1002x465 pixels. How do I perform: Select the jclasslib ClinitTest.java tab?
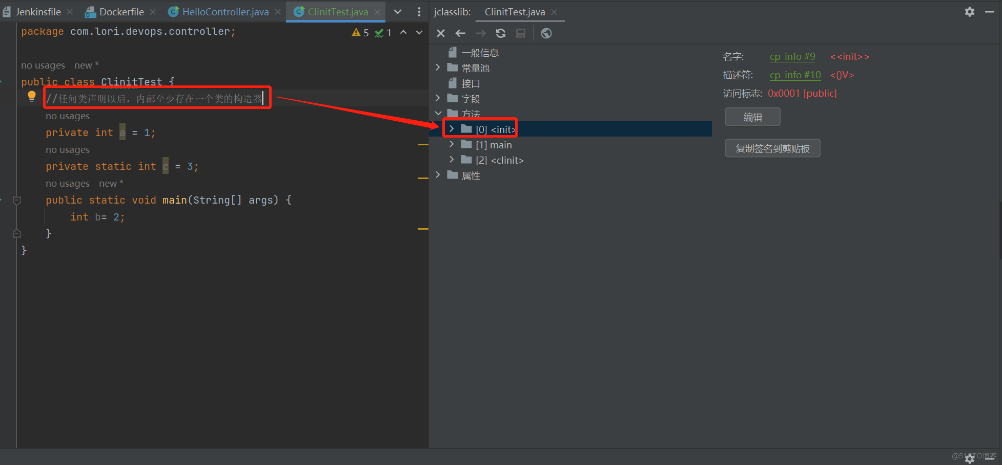click(515, 12)
